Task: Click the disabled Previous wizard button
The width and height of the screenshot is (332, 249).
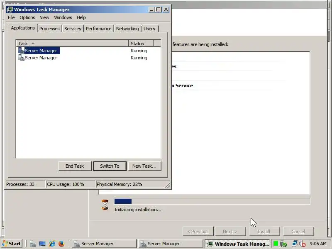Action: click(198, 232)
